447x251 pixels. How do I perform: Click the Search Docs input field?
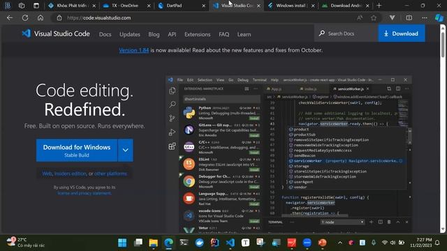[346, 33]
